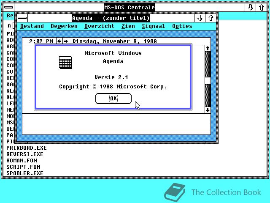This screenshot has width=270, height=203.
Task: Click the Agenda scrollbar down arrow
Action: point(208,110)
